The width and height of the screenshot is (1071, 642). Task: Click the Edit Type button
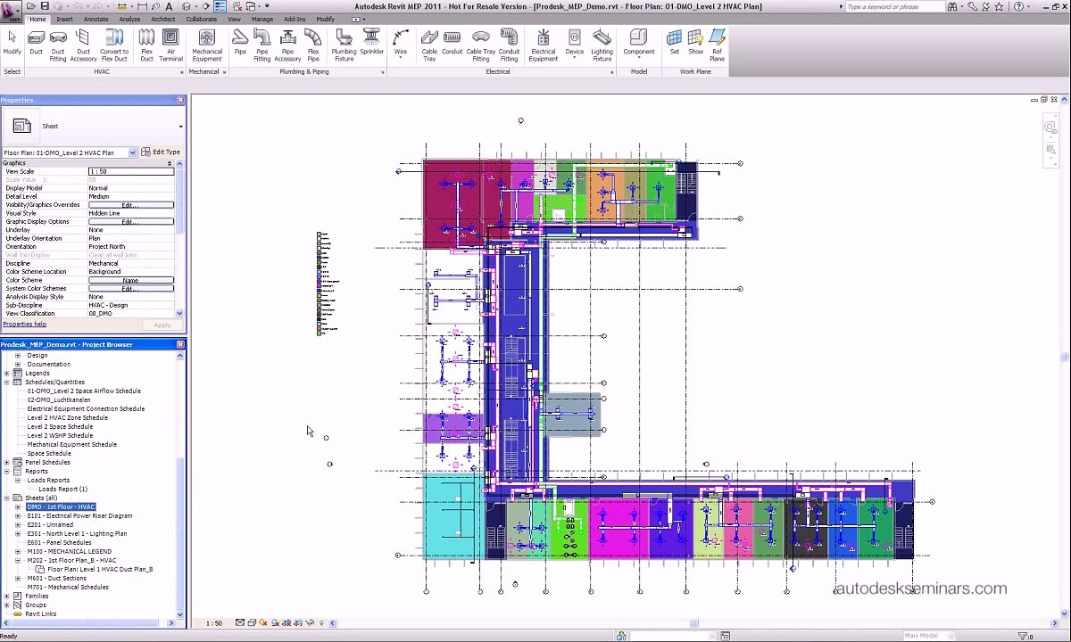(x=161, y=152)
